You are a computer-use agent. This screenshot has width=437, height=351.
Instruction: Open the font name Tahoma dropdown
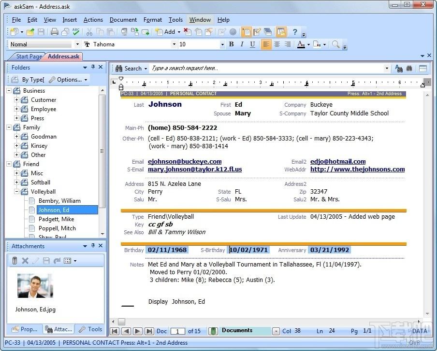pos(175,44)
